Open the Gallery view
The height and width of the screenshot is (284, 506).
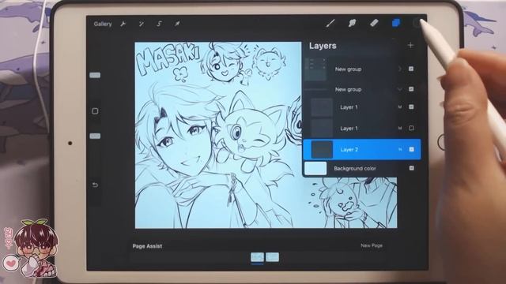[103, 24]
